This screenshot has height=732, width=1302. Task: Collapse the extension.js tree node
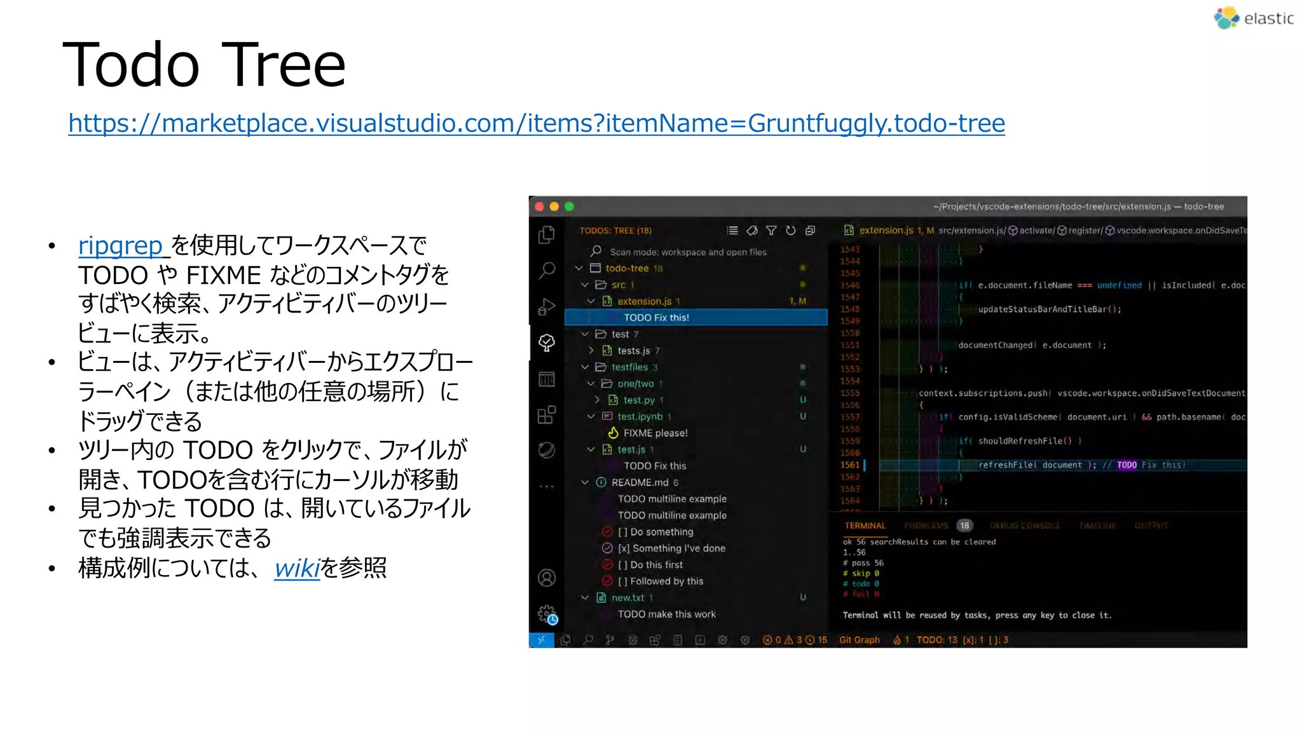point(591,301)
